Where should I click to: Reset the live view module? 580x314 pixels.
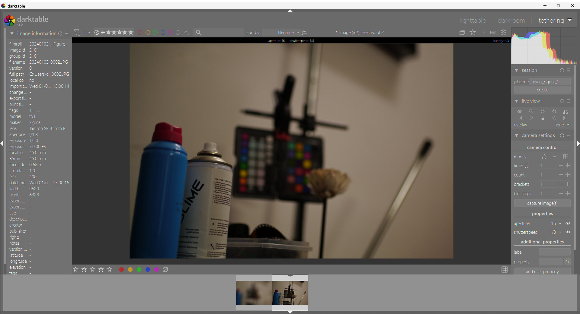pyautogui.click(x=562, y=101)
